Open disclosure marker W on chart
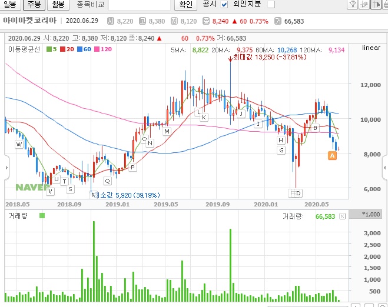 pyautogui.click(x=19, y=144)
